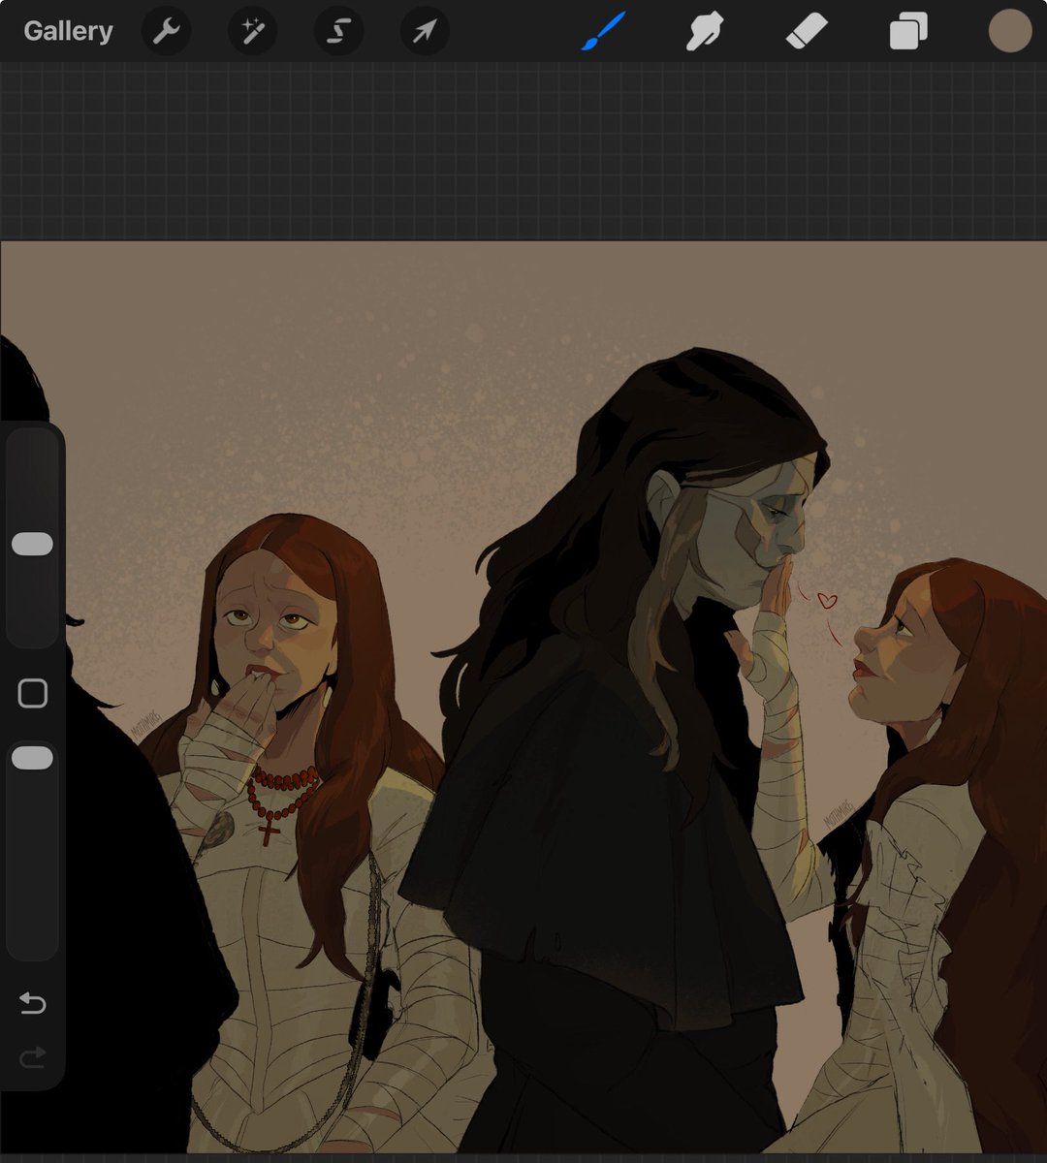
Task: Activate the Transform arrow tool
Action: point(425,31)
